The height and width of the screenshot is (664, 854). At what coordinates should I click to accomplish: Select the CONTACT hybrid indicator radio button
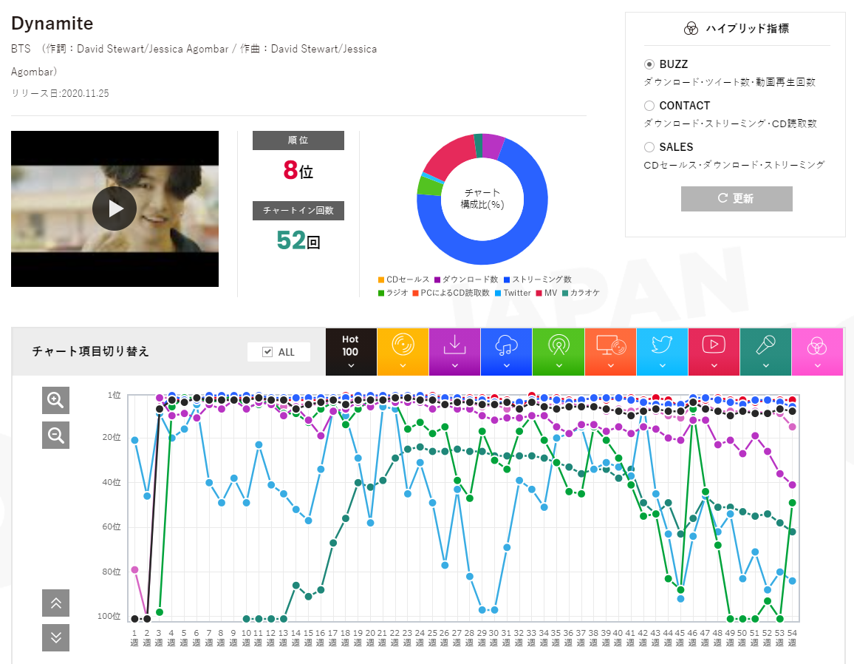649,106
